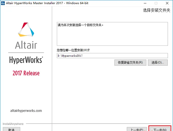
Task: Focus the install path field D:\Hyperworks2017
Action: click(x=112, y=56)
